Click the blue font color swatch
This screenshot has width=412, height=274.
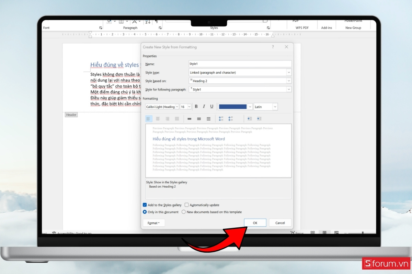click(x=233, y=107)
